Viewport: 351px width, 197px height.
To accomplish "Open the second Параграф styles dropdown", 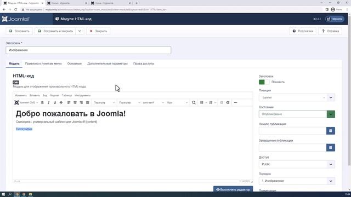I will [129, 102].
